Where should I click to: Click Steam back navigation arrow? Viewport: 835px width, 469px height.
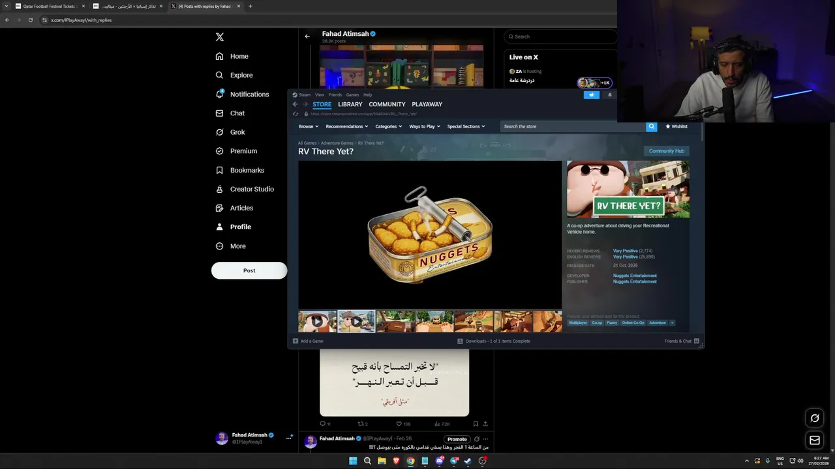click(295, 104)
